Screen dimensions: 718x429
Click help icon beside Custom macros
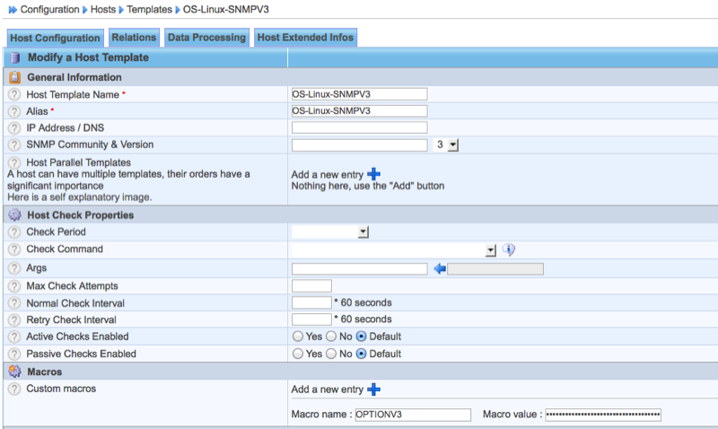(x=14, y=389)
